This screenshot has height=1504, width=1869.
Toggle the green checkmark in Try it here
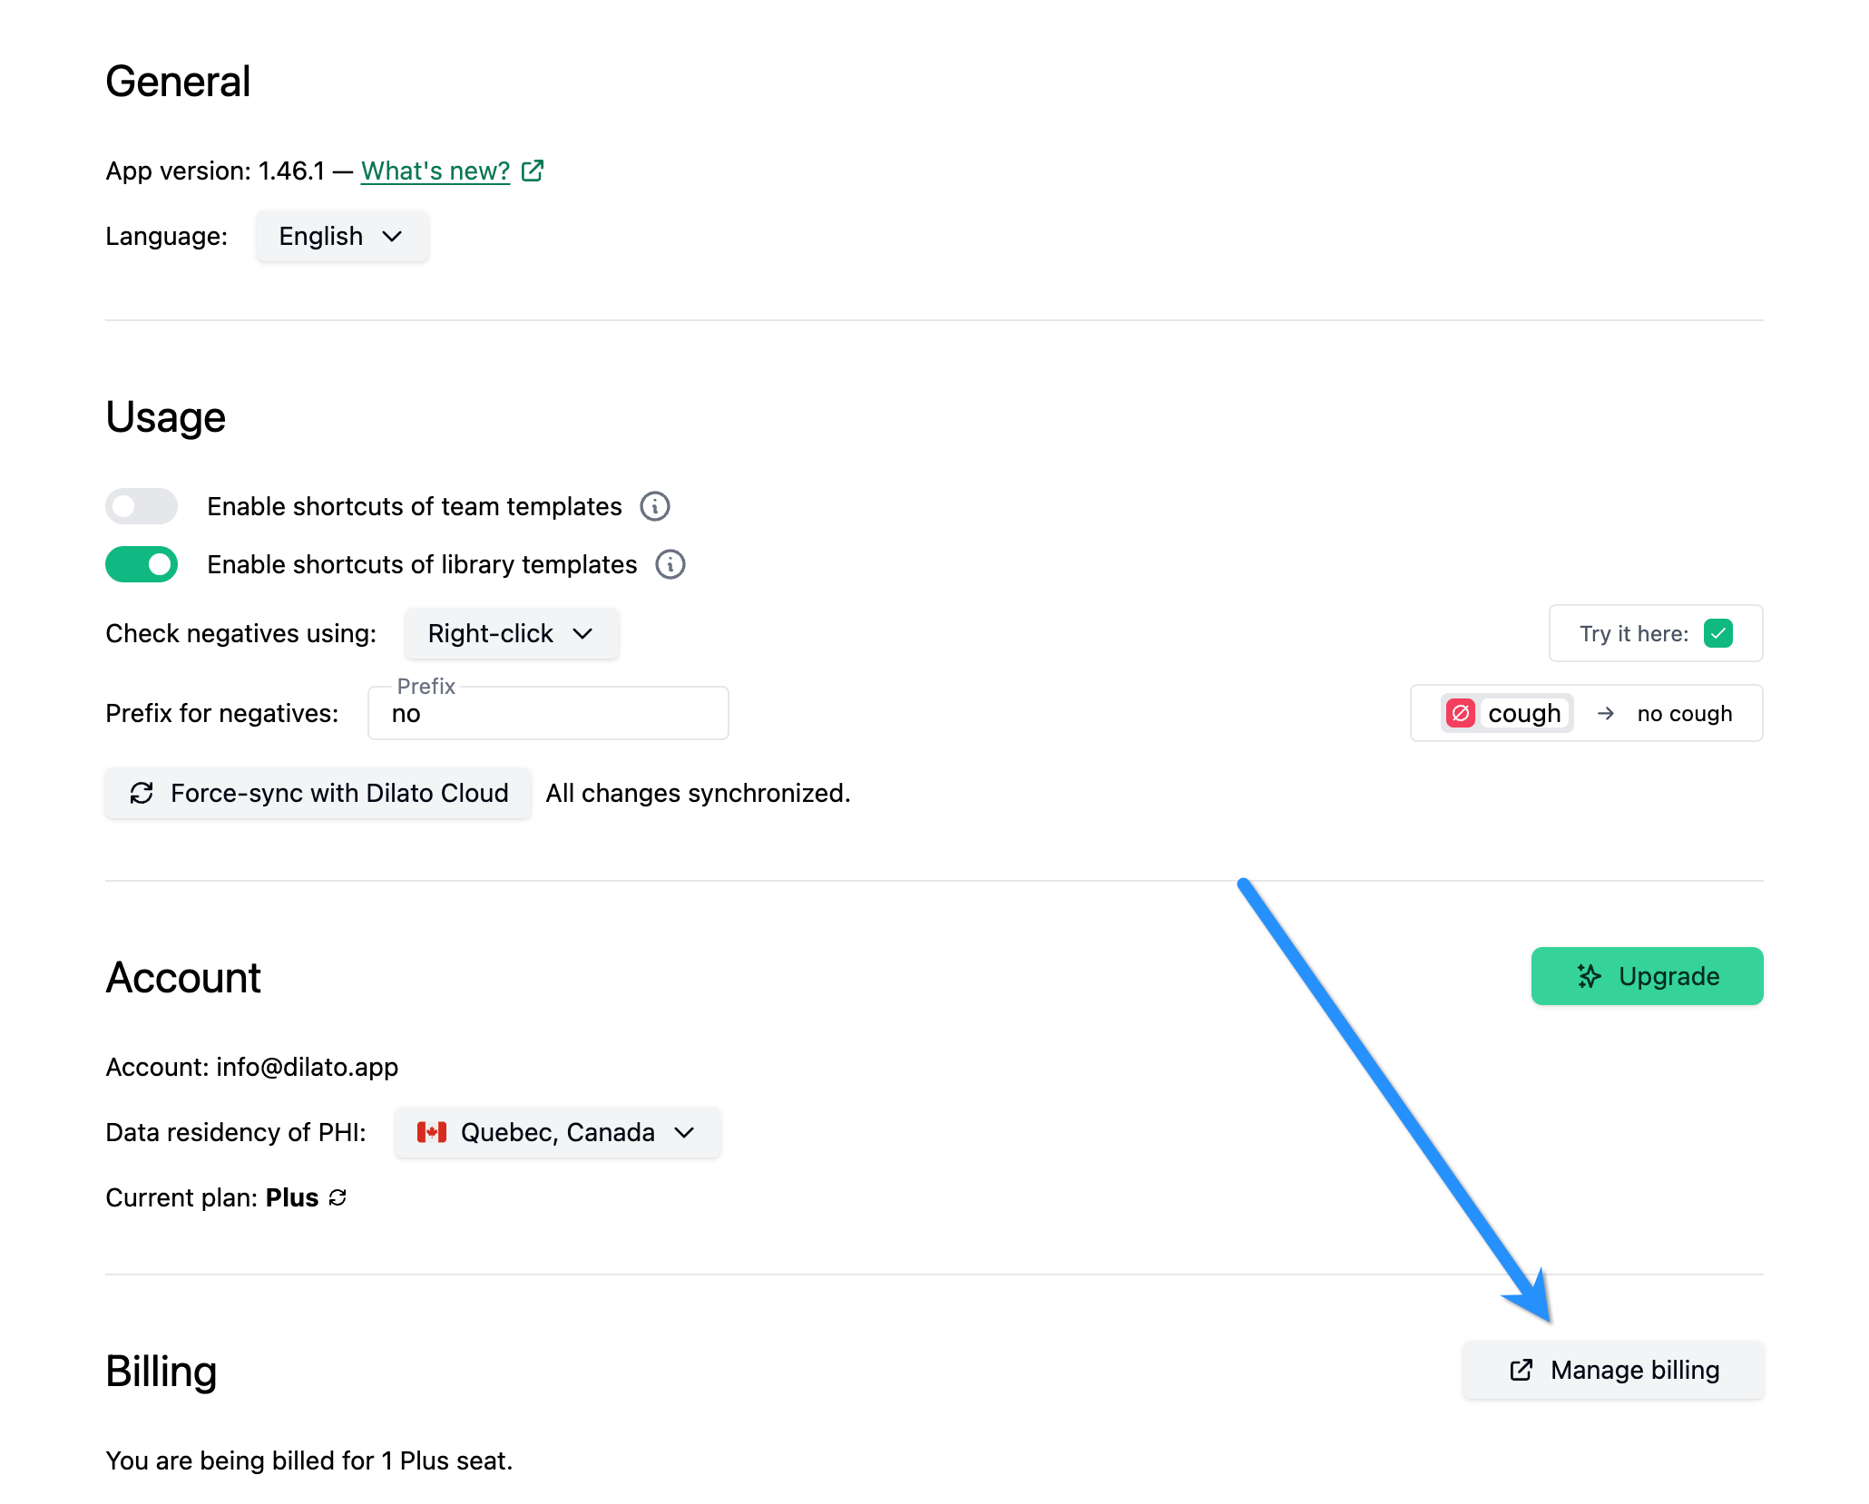(x=1717, y=633)
